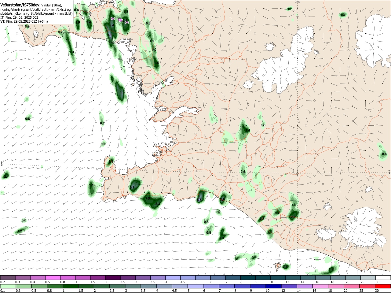The height and width of the screenshot is (293, 391).
Task: Click the 0.4 label on the color scale
Action: click(32, 282)
